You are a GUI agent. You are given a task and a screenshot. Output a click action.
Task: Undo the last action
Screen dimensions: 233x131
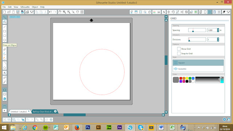[x=50, y=12]
